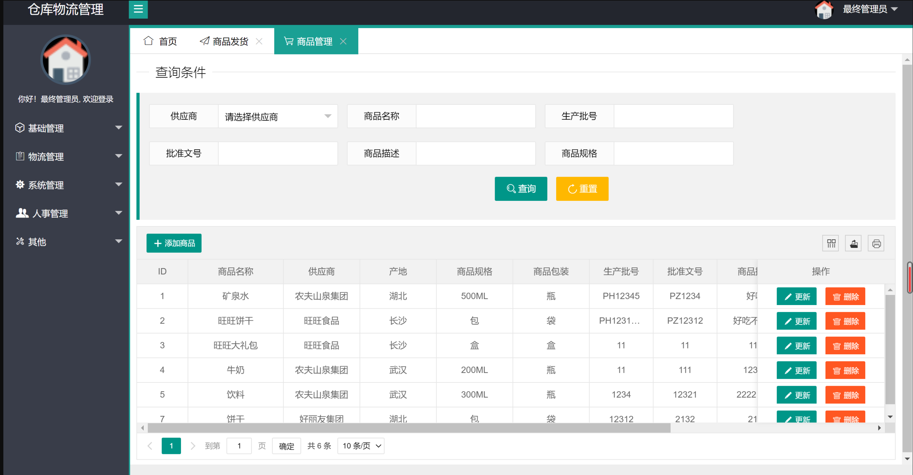Image resolution: width=913 pixels, height=475 pixels.
Task: Open column filter grid icon
Action: click(830, 243)
